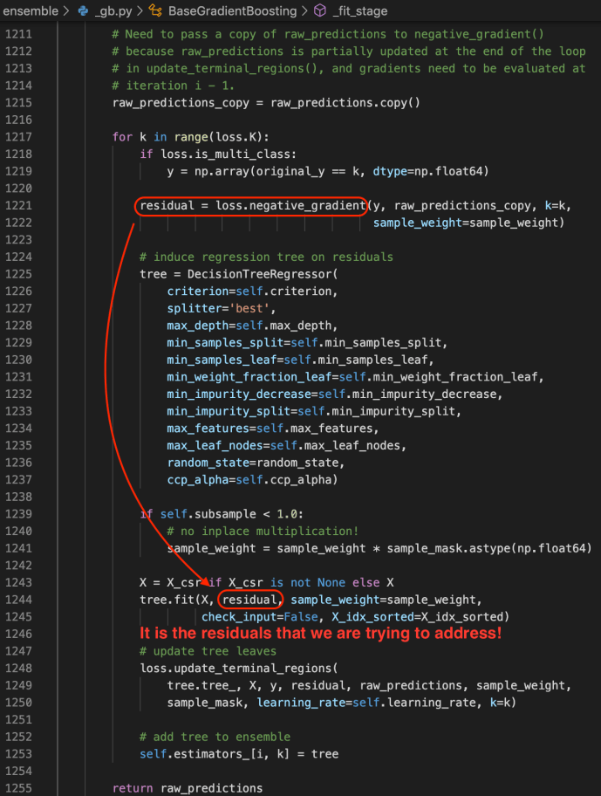The image size is (601, 796).
Task: Click 'min_samples_leaf=self.min_samples_leaf,' line
Action: click(300, 360)
